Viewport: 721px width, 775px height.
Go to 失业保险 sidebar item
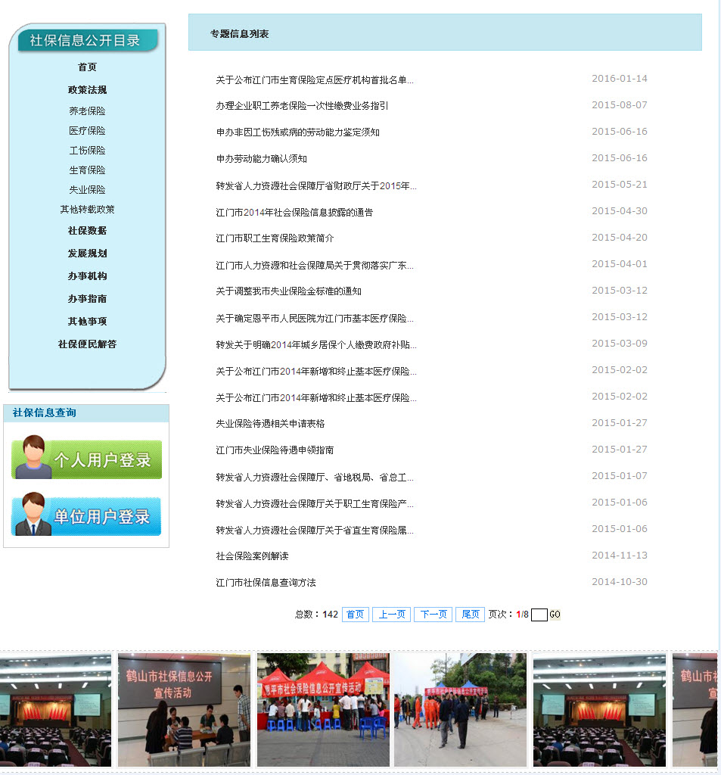[87, 190]
